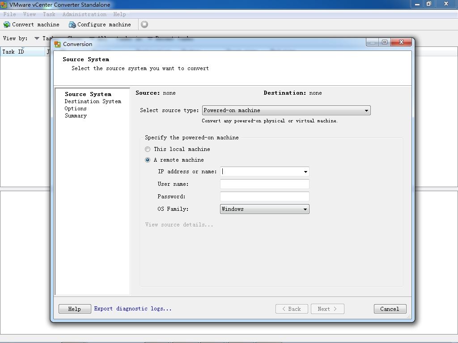Screen dimensions: 458x343
Task: Open the Administration menu
Action: tap(85, 14)
